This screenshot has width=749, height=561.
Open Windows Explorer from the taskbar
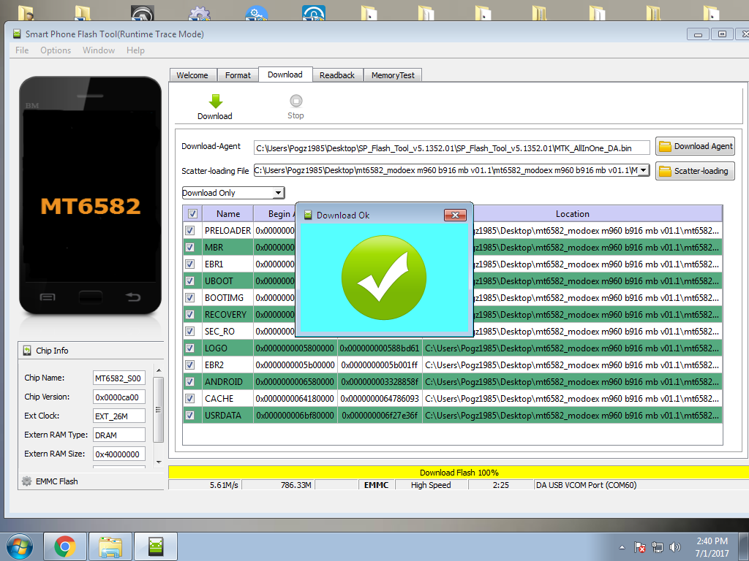click(x=110, y=546)
